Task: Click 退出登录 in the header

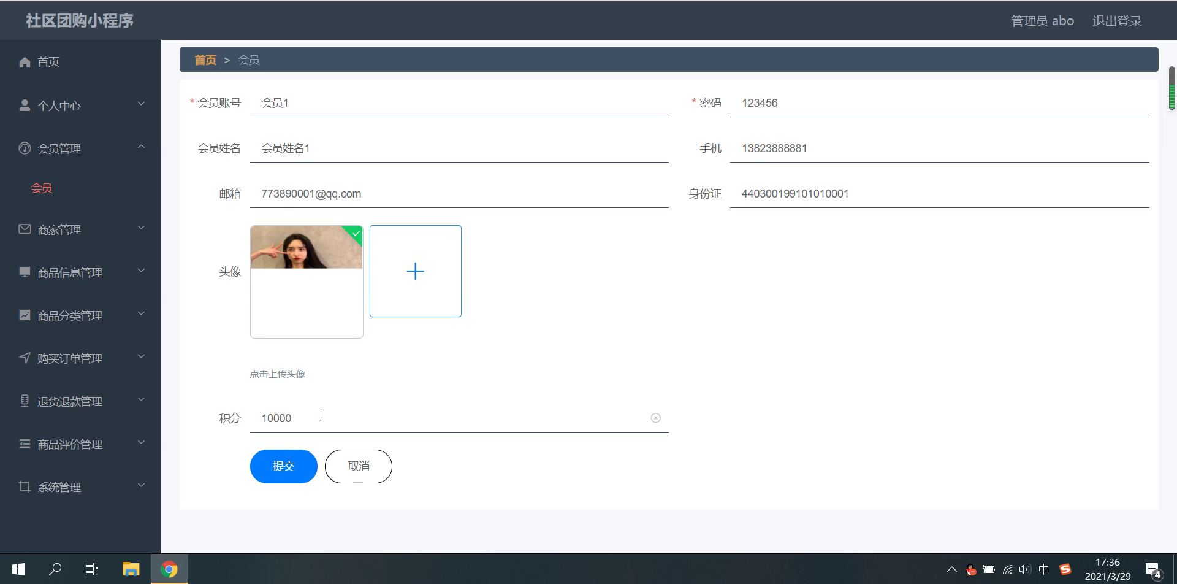Action: (x=1117, y=21)
